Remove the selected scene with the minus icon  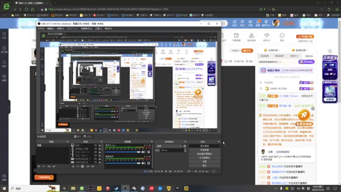(x=43, y=166)
